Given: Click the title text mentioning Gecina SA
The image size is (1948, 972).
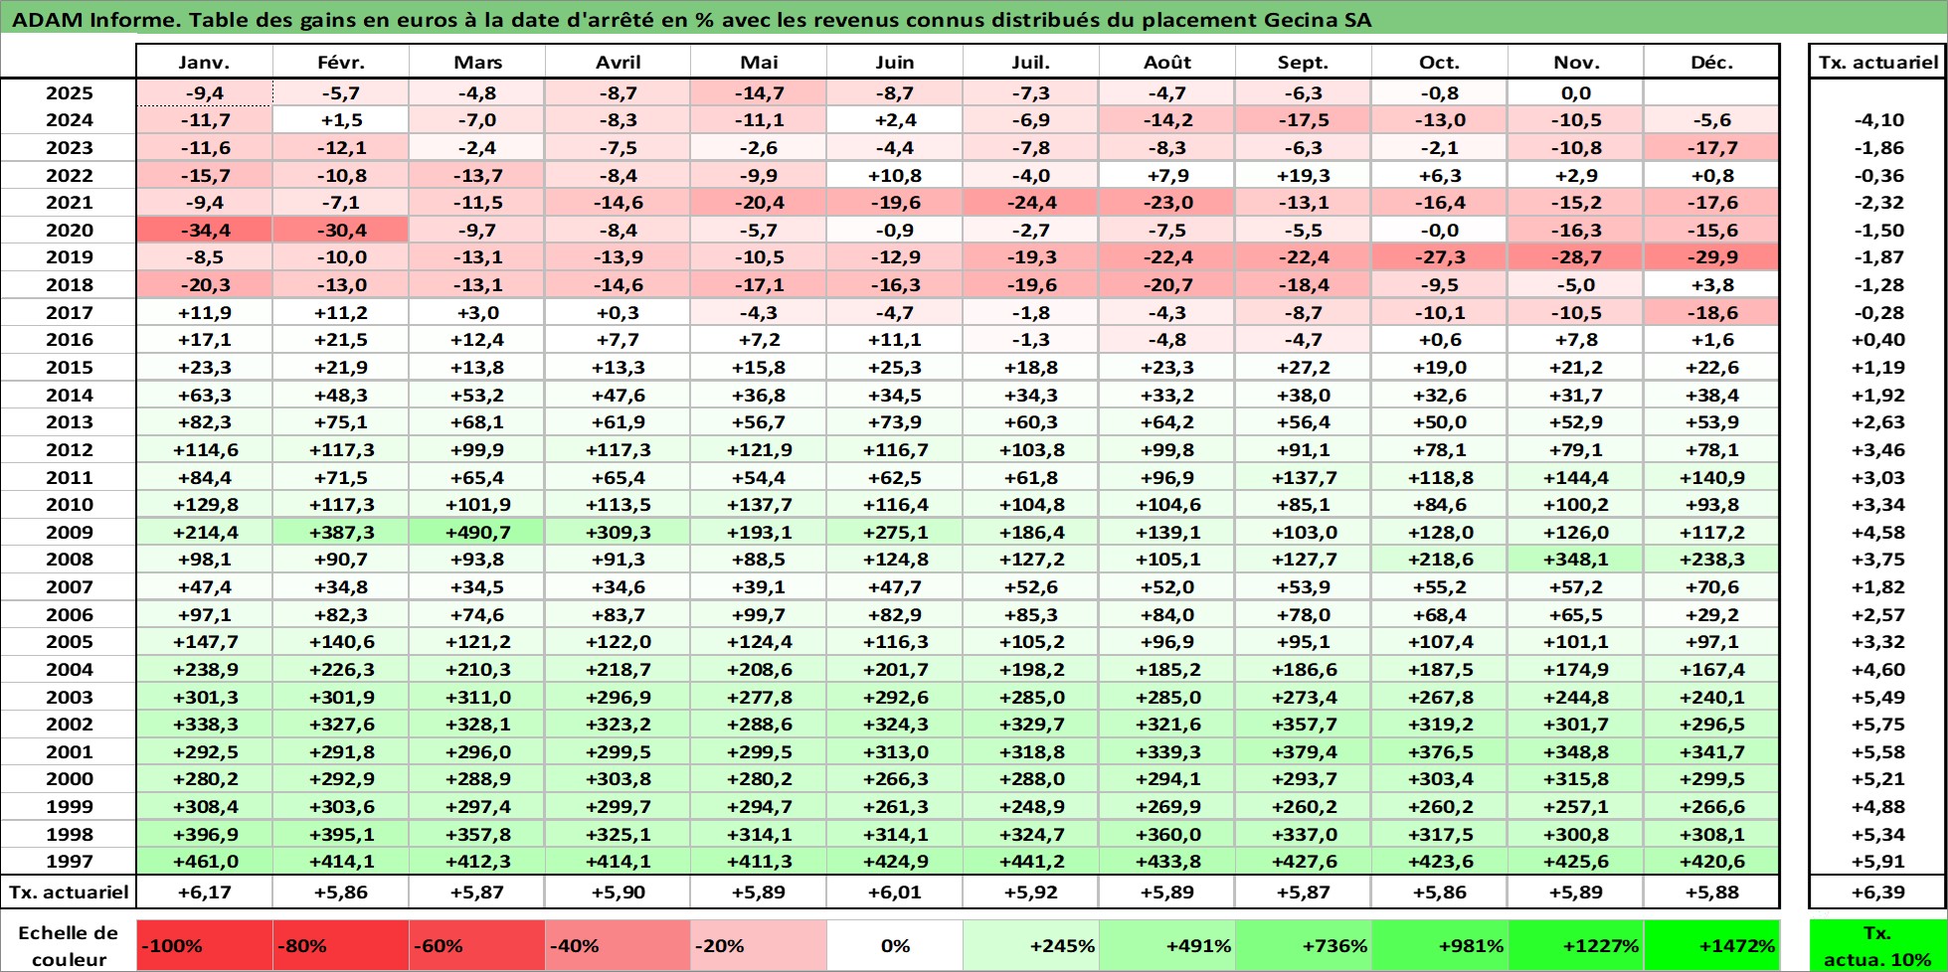Looking at the screenshot, I should (x=691, y=20).
